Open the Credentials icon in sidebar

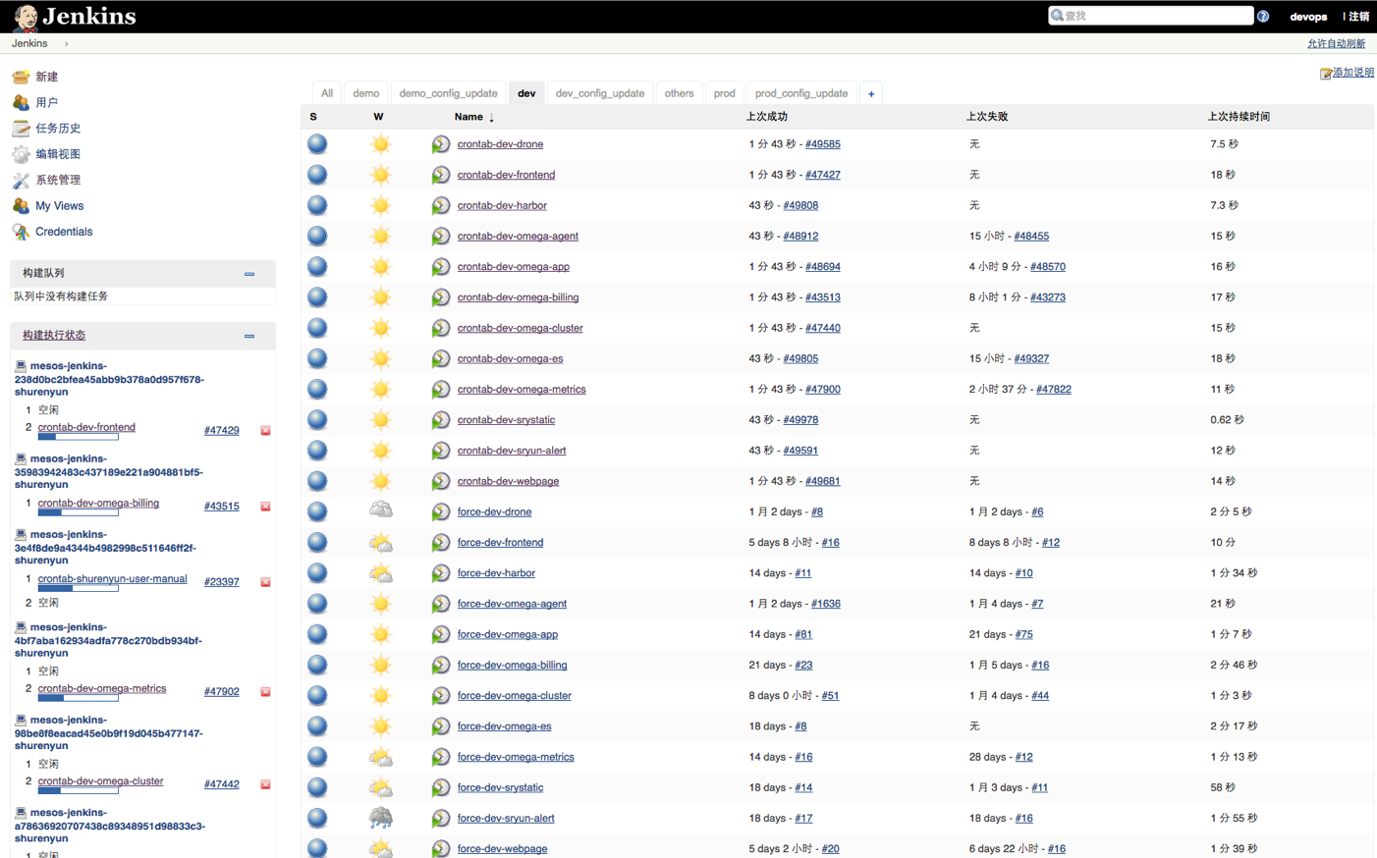click(x=21, y=232)
